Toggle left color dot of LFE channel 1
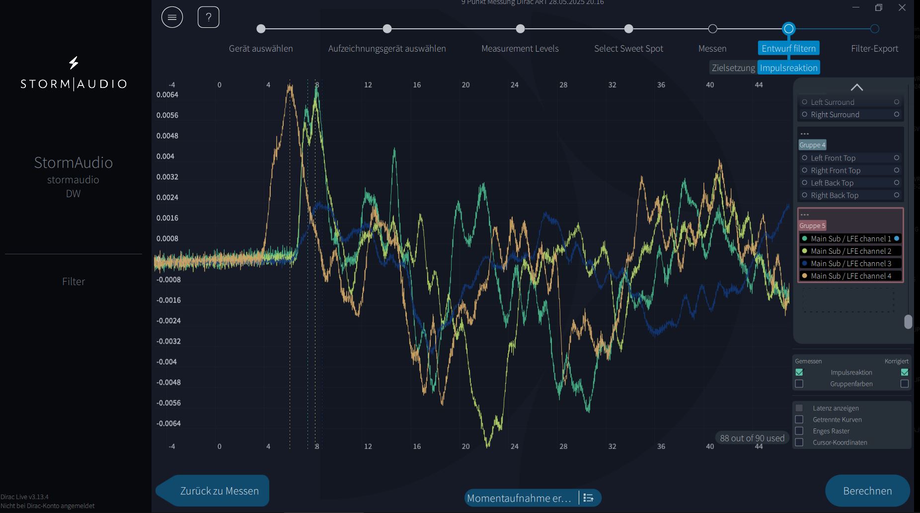This screenshot has width=920, height=513. click(805, 238)
